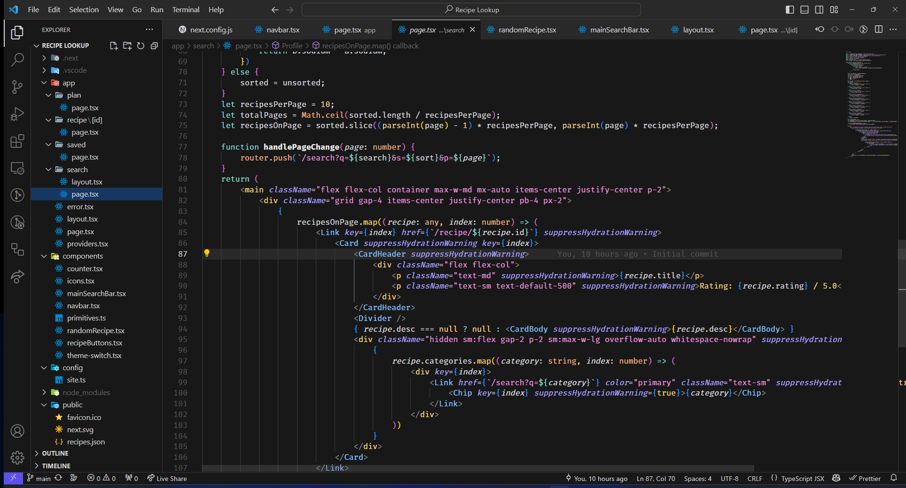
Task: Refresh the Explorer file tree
Action: [141, 46]
